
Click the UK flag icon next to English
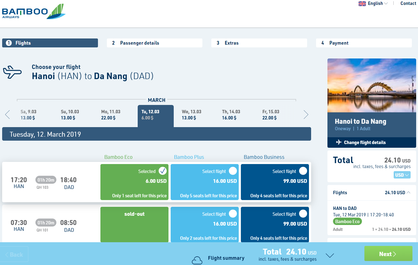(362, 3)
